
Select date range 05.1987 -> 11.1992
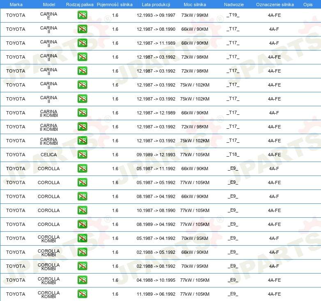tap(156, 169)
